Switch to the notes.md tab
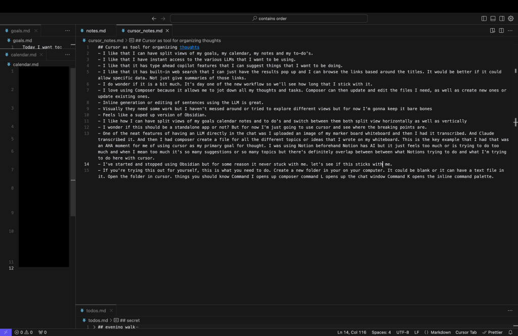 coord(95,31)
